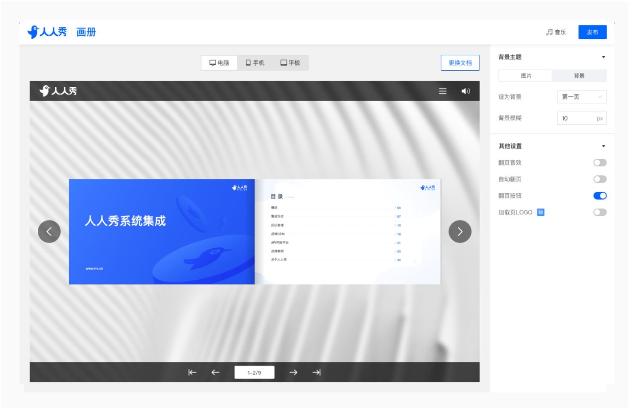Select the 图片 background tab

point(526,76)
